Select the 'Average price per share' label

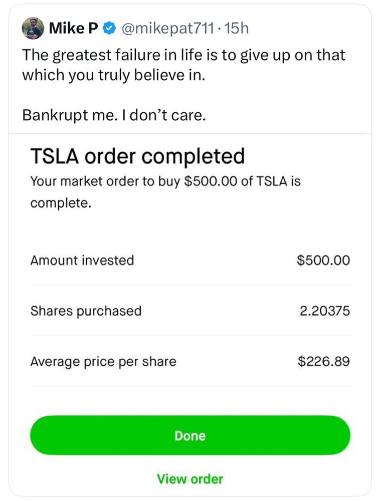(103, 361)
